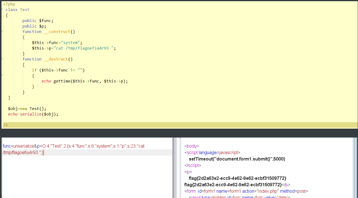Click the closing </script> tag in the response

[x=193, y=165]
